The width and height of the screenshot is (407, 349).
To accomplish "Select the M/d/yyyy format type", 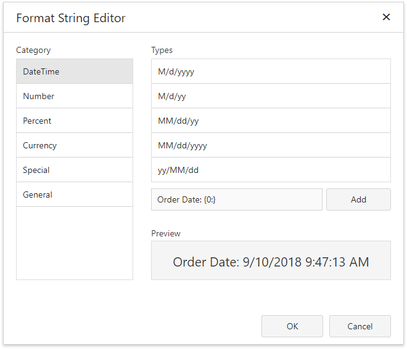I will coord(270,71).
